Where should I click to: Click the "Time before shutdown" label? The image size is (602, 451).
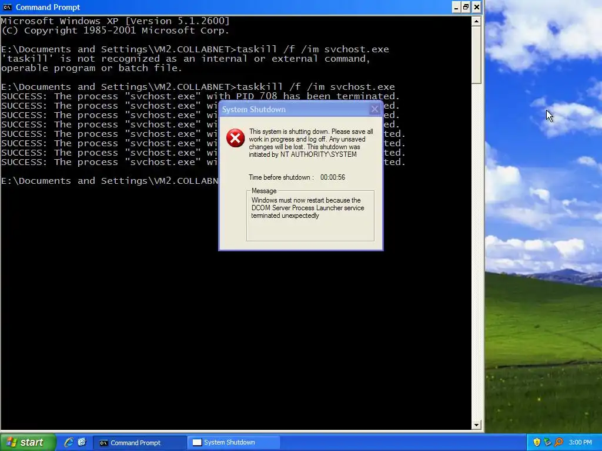point(281,177)
